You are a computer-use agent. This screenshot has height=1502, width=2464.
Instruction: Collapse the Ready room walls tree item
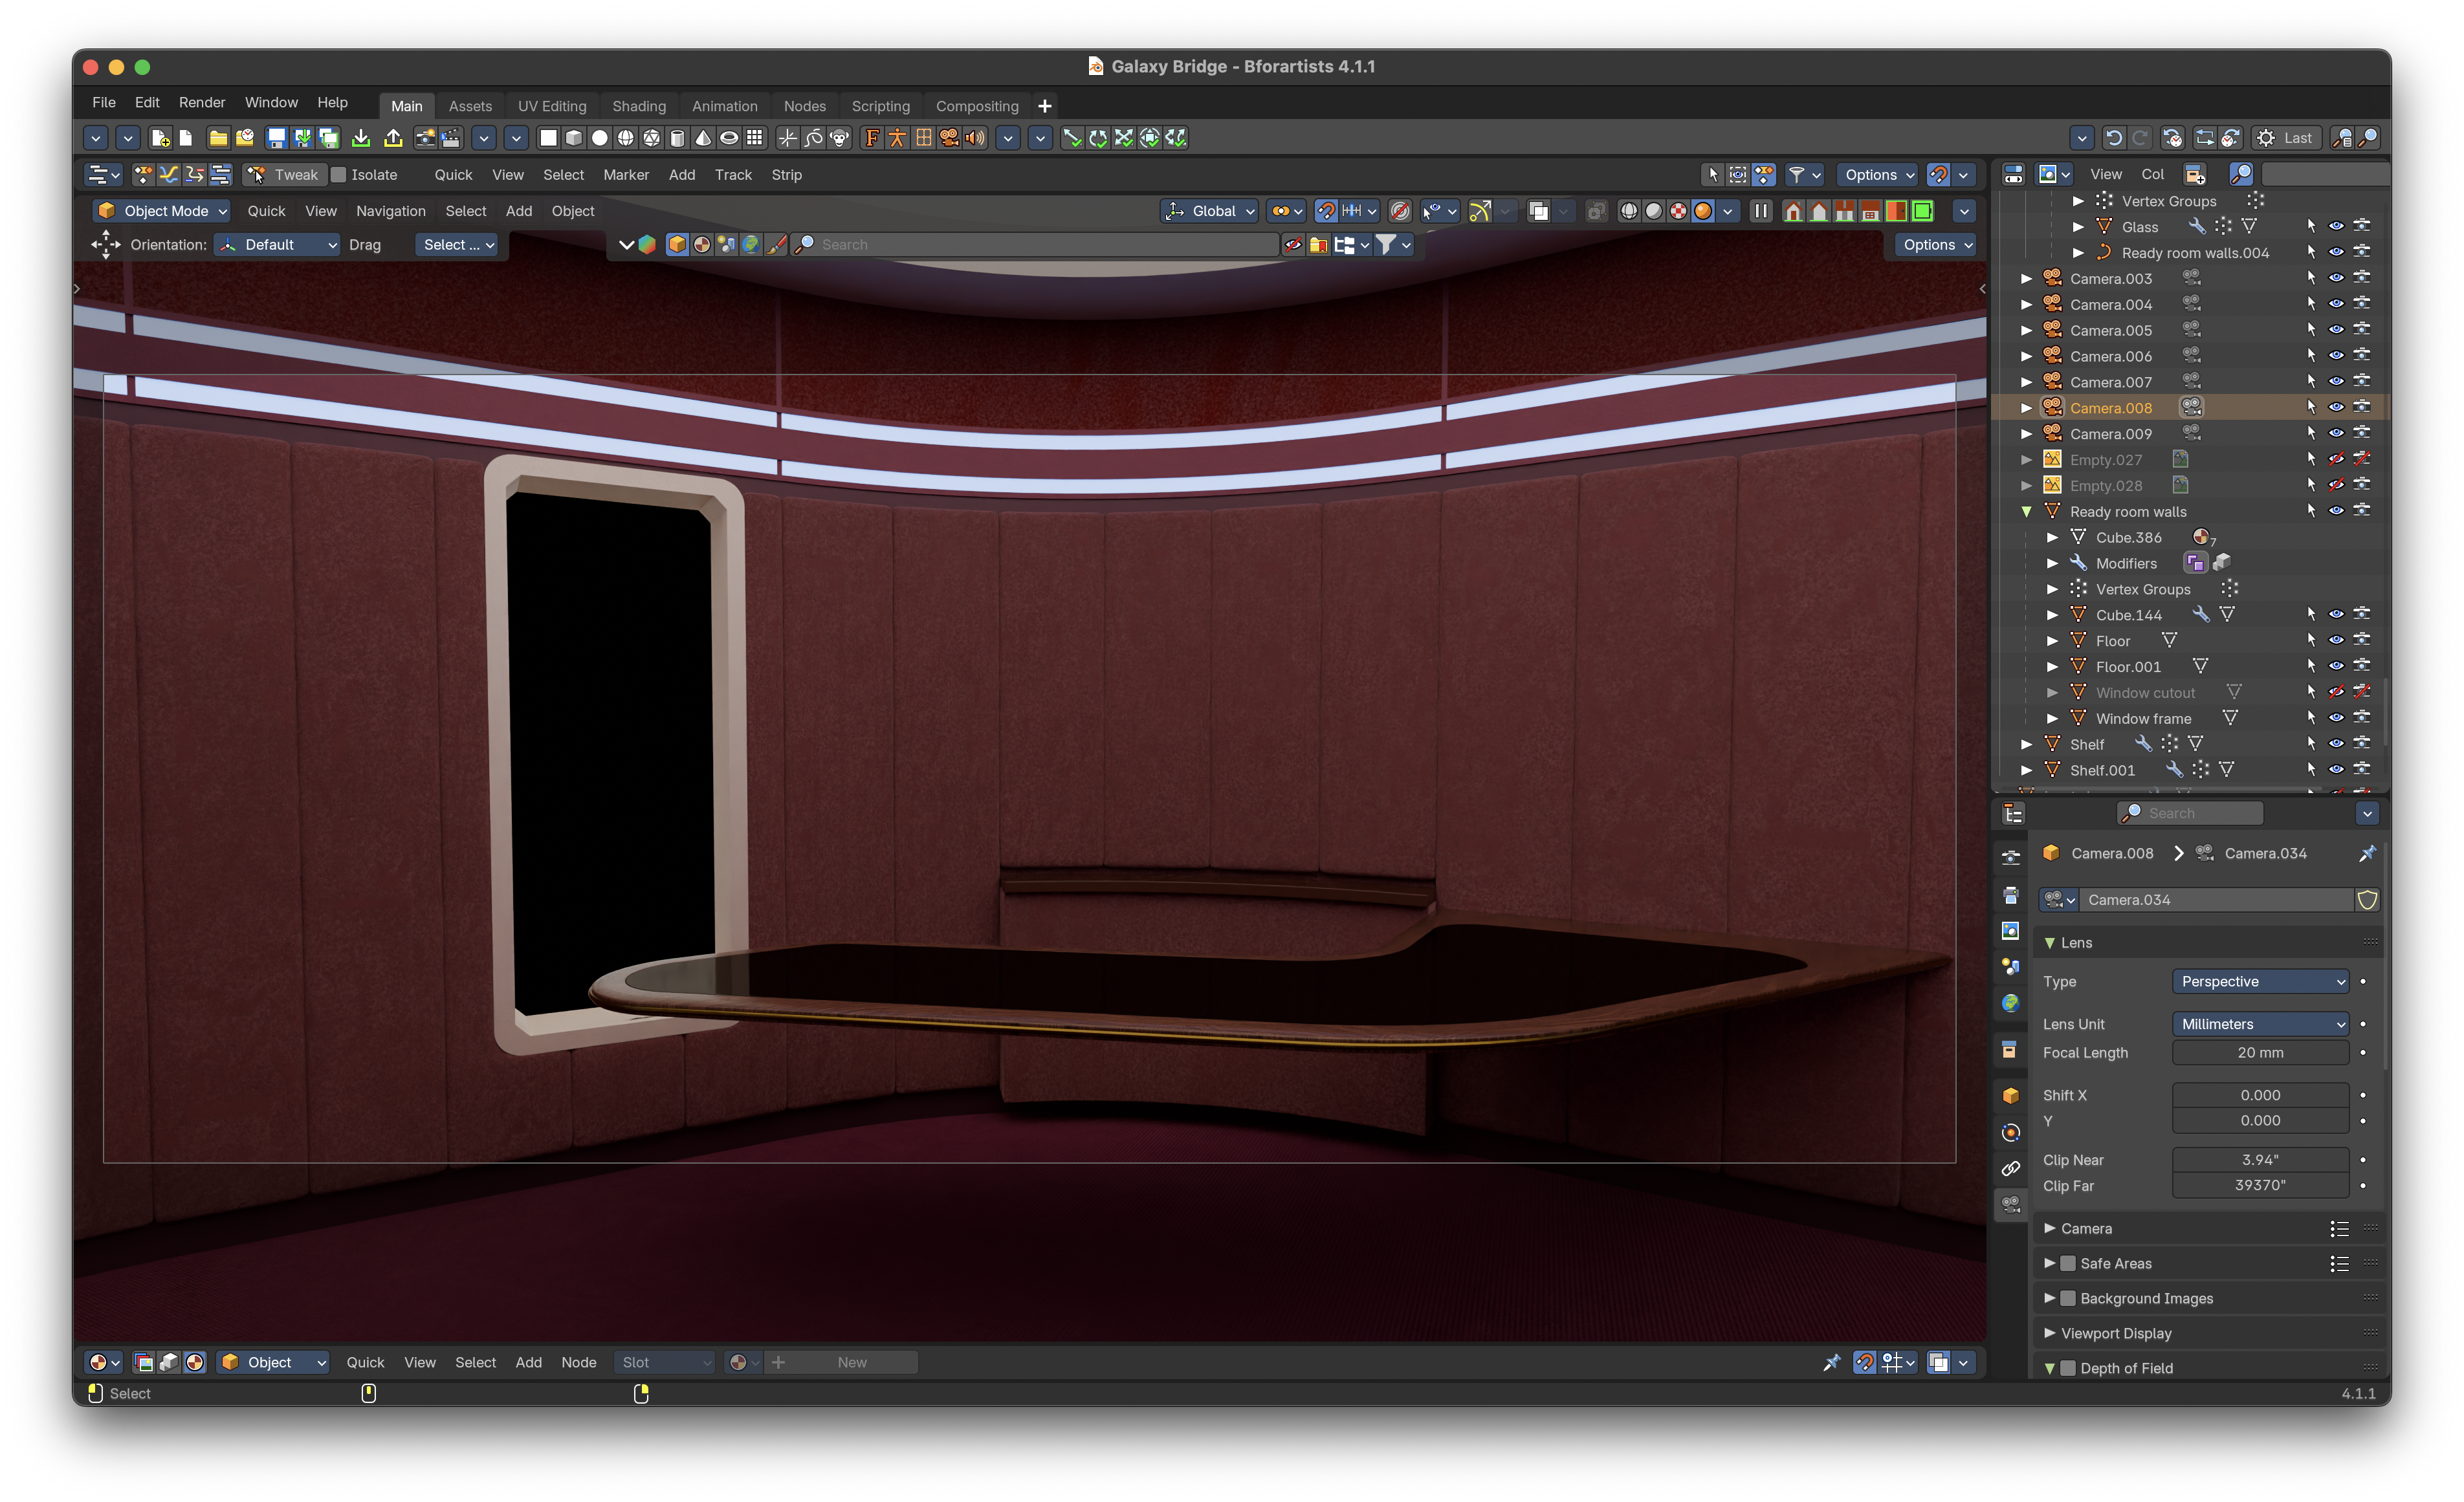pyautogui.click(x=2027, y=512)
